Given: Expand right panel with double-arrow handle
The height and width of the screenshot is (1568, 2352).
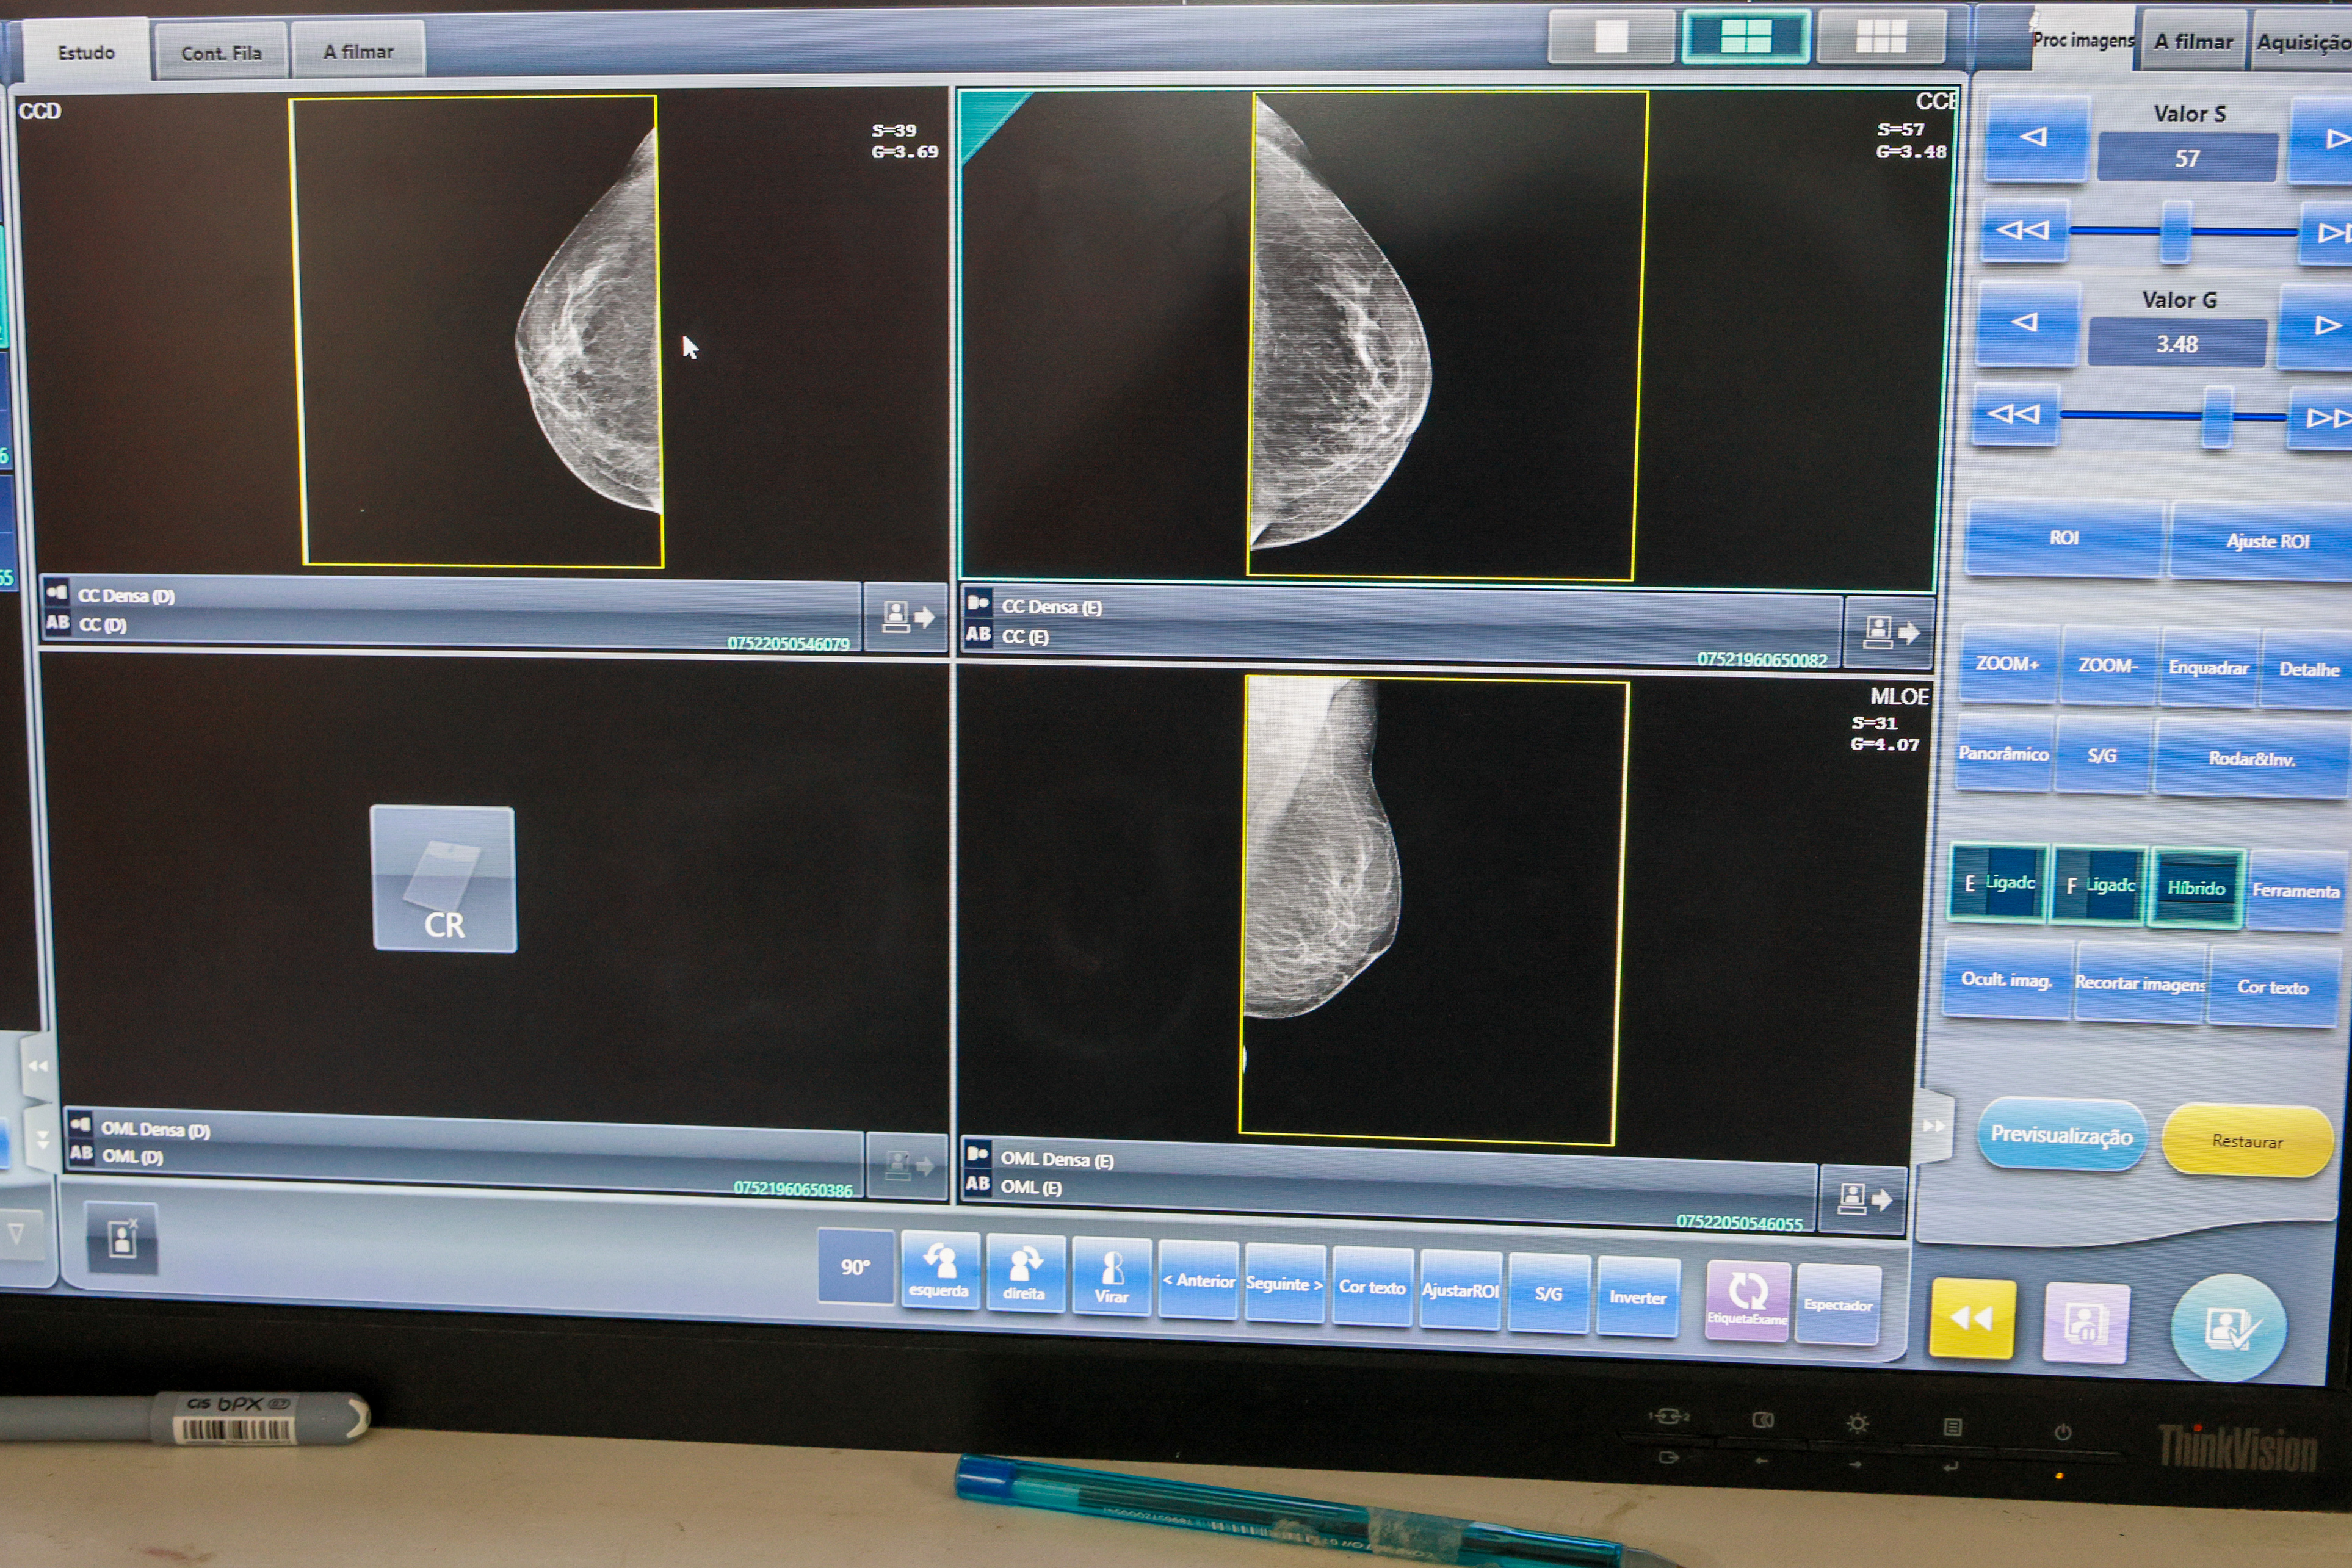Looking at the screenshot, I should [x=1934, y=1126].
